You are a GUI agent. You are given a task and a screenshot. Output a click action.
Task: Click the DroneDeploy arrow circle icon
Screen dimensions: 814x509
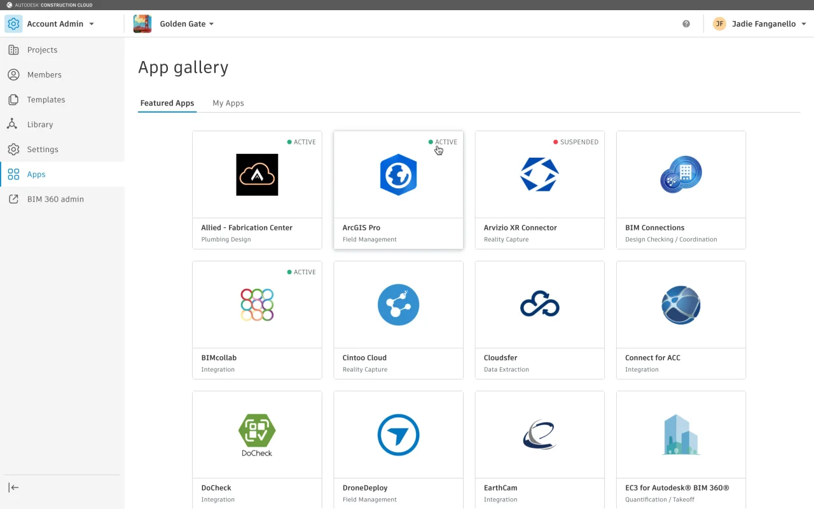398,435
